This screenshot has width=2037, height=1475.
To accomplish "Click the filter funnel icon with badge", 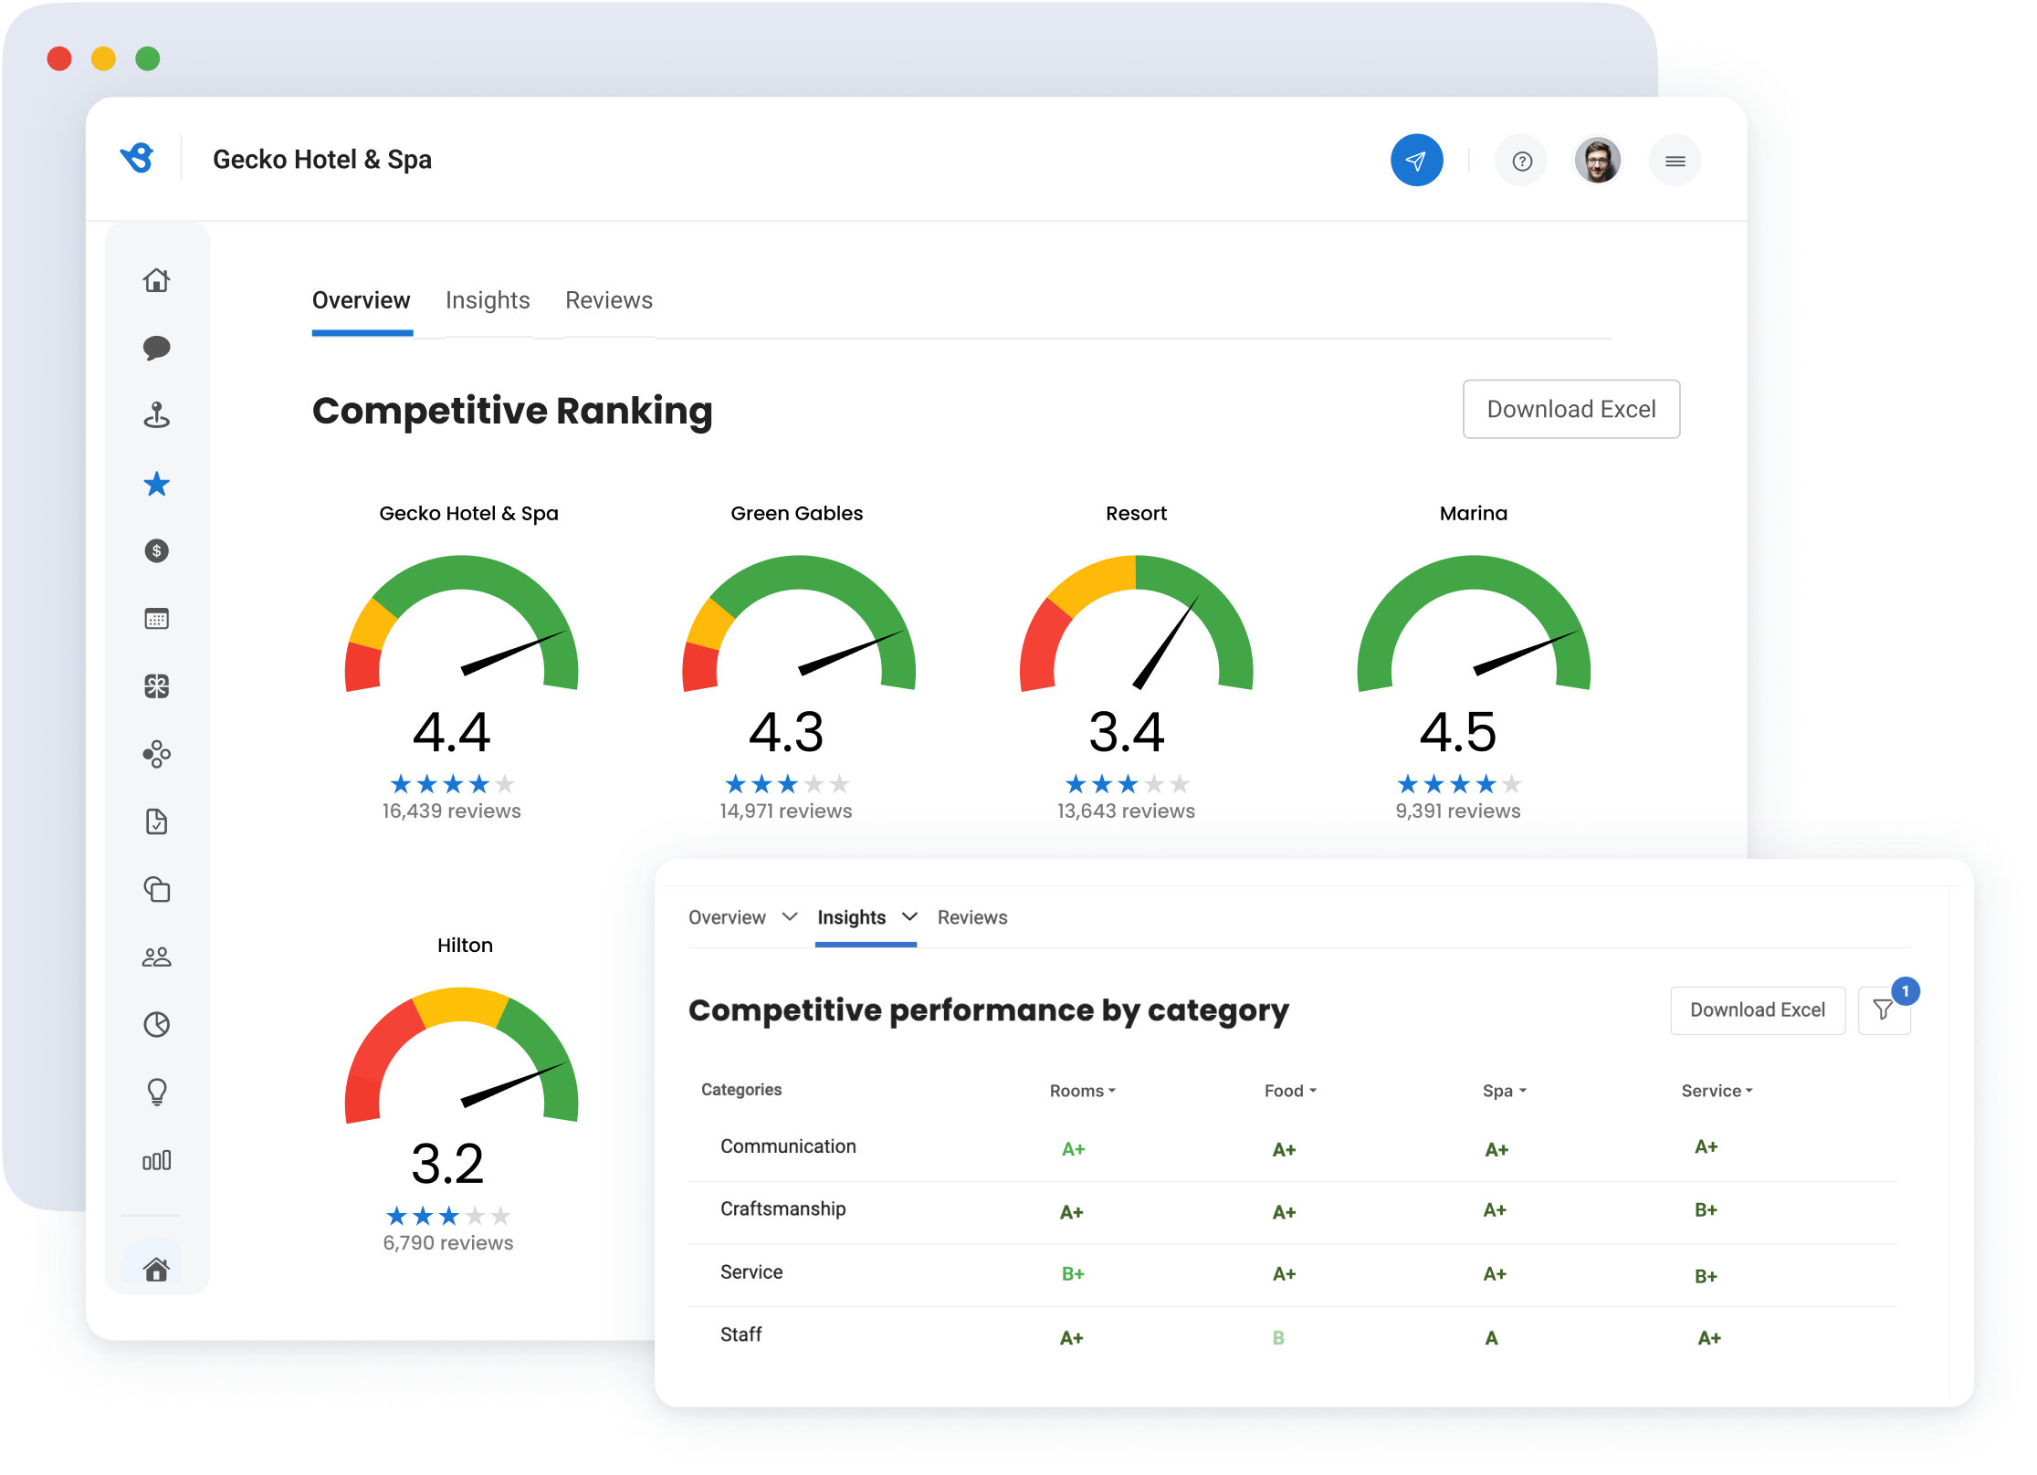I will 1883,1009.
